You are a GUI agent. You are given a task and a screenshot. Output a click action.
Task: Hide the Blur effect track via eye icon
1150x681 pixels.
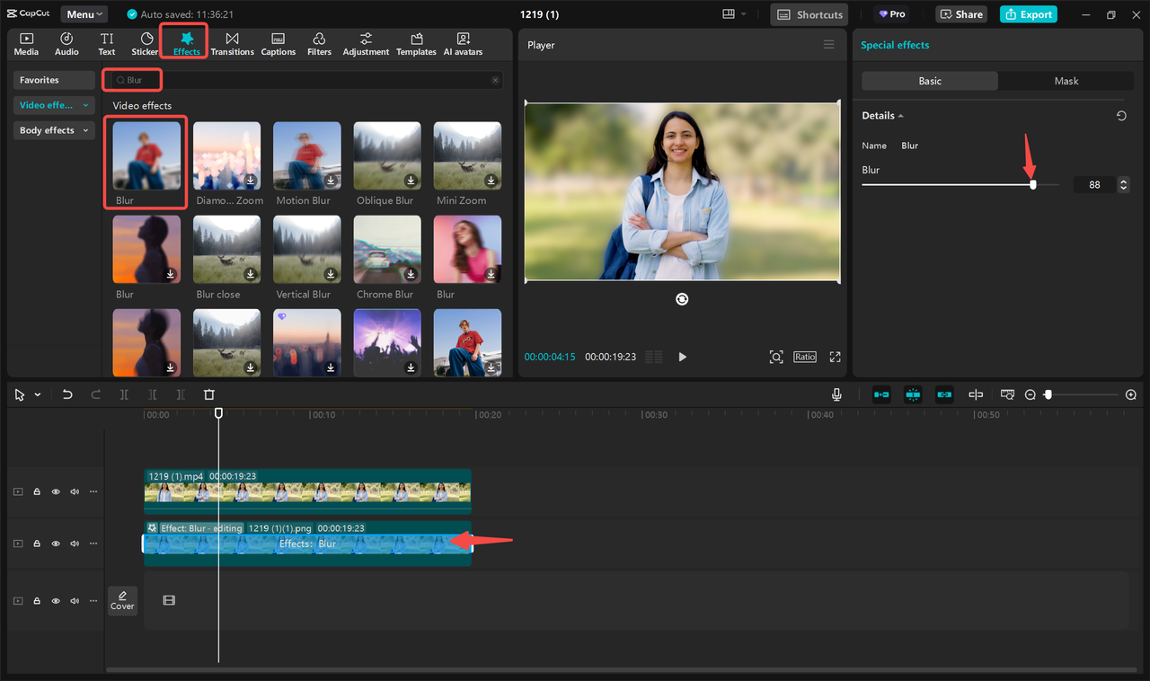(55, 544)
